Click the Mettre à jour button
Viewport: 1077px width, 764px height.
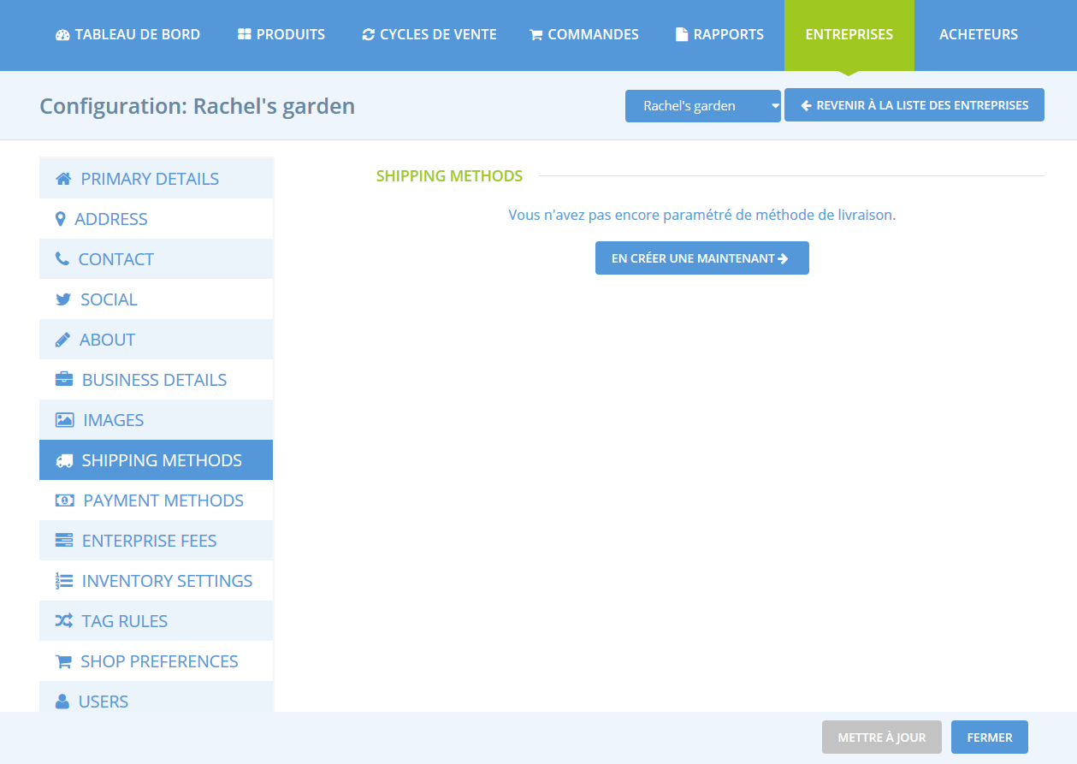coord(882,737)
